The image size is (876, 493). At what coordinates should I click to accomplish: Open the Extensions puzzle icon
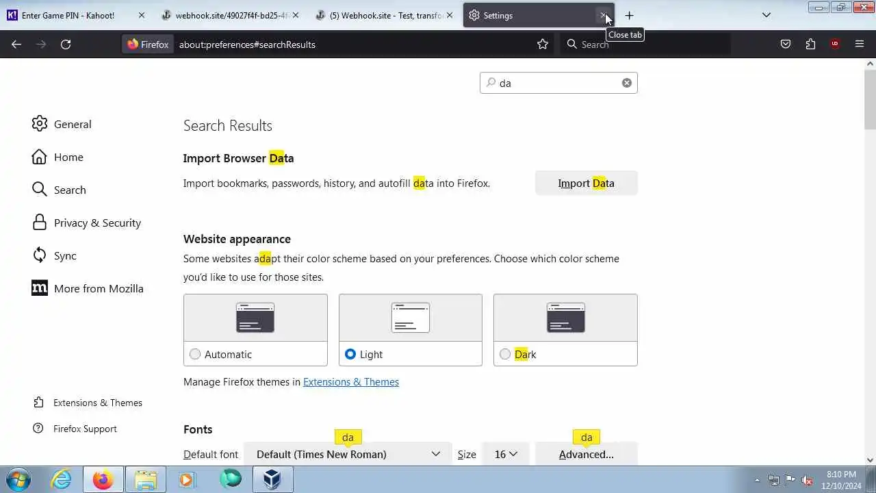coord(810,45)
